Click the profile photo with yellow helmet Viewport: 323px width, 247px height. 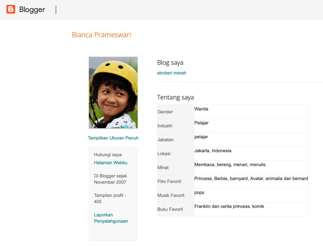click(x=113, y=92)
